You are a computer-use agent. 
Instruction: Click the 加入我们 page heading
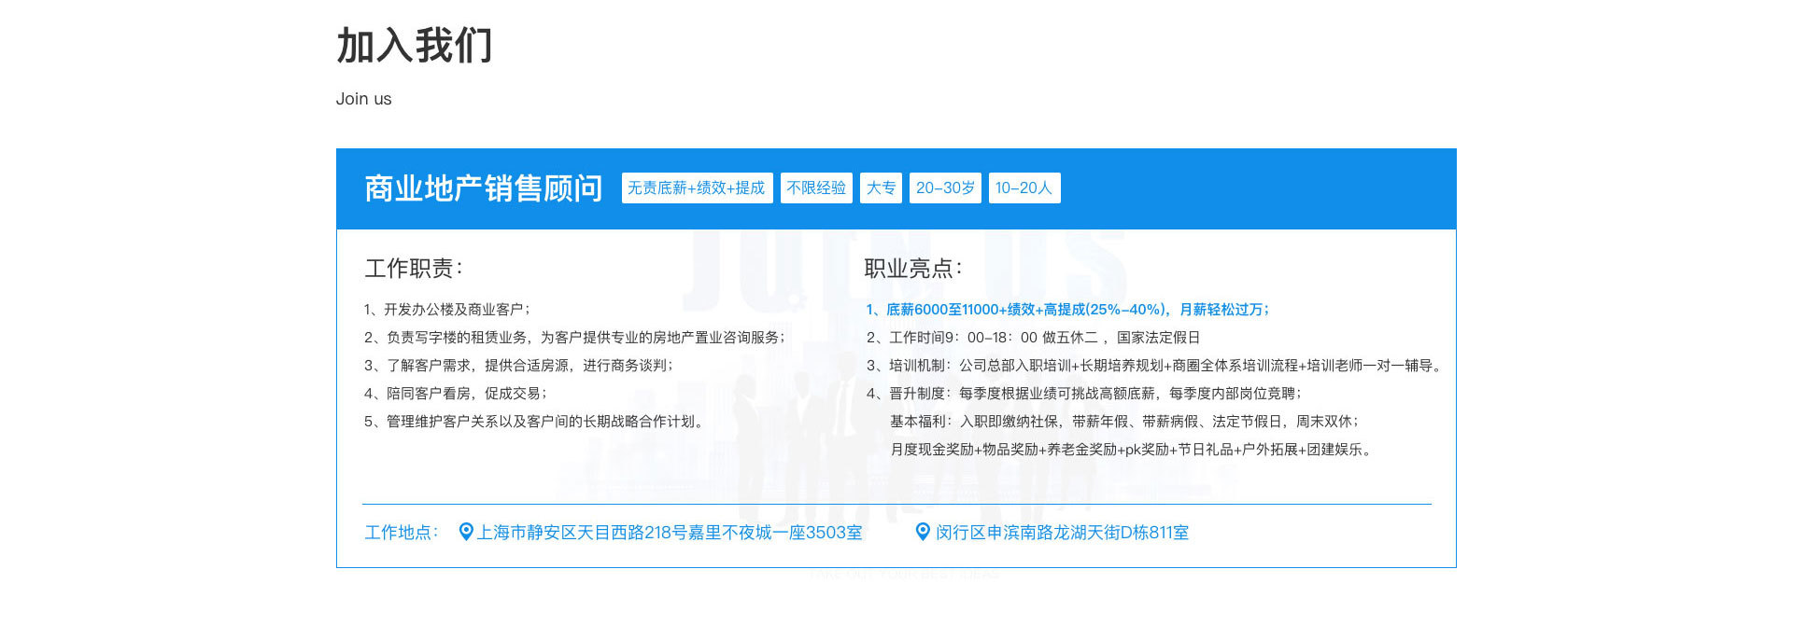[x=415, y=46]
